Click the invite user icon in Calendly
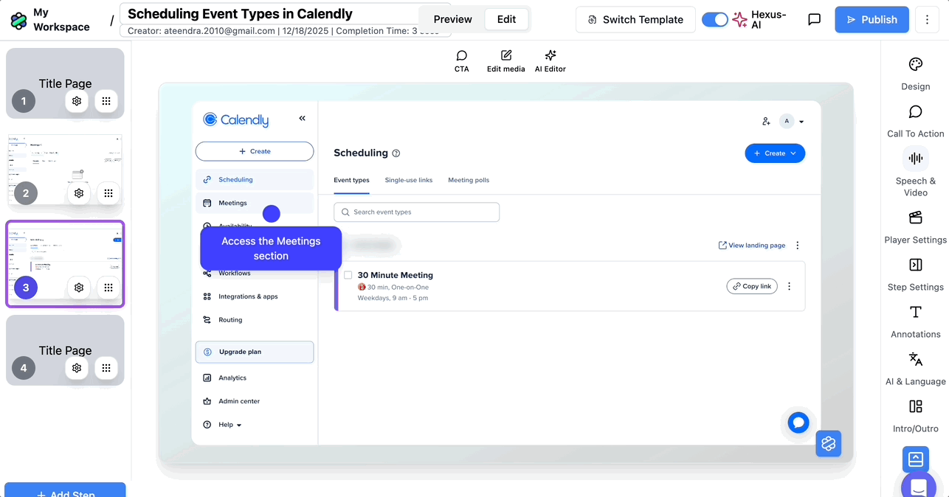The height and width of the screenshot is (497, 949). (x=766, y=121)
